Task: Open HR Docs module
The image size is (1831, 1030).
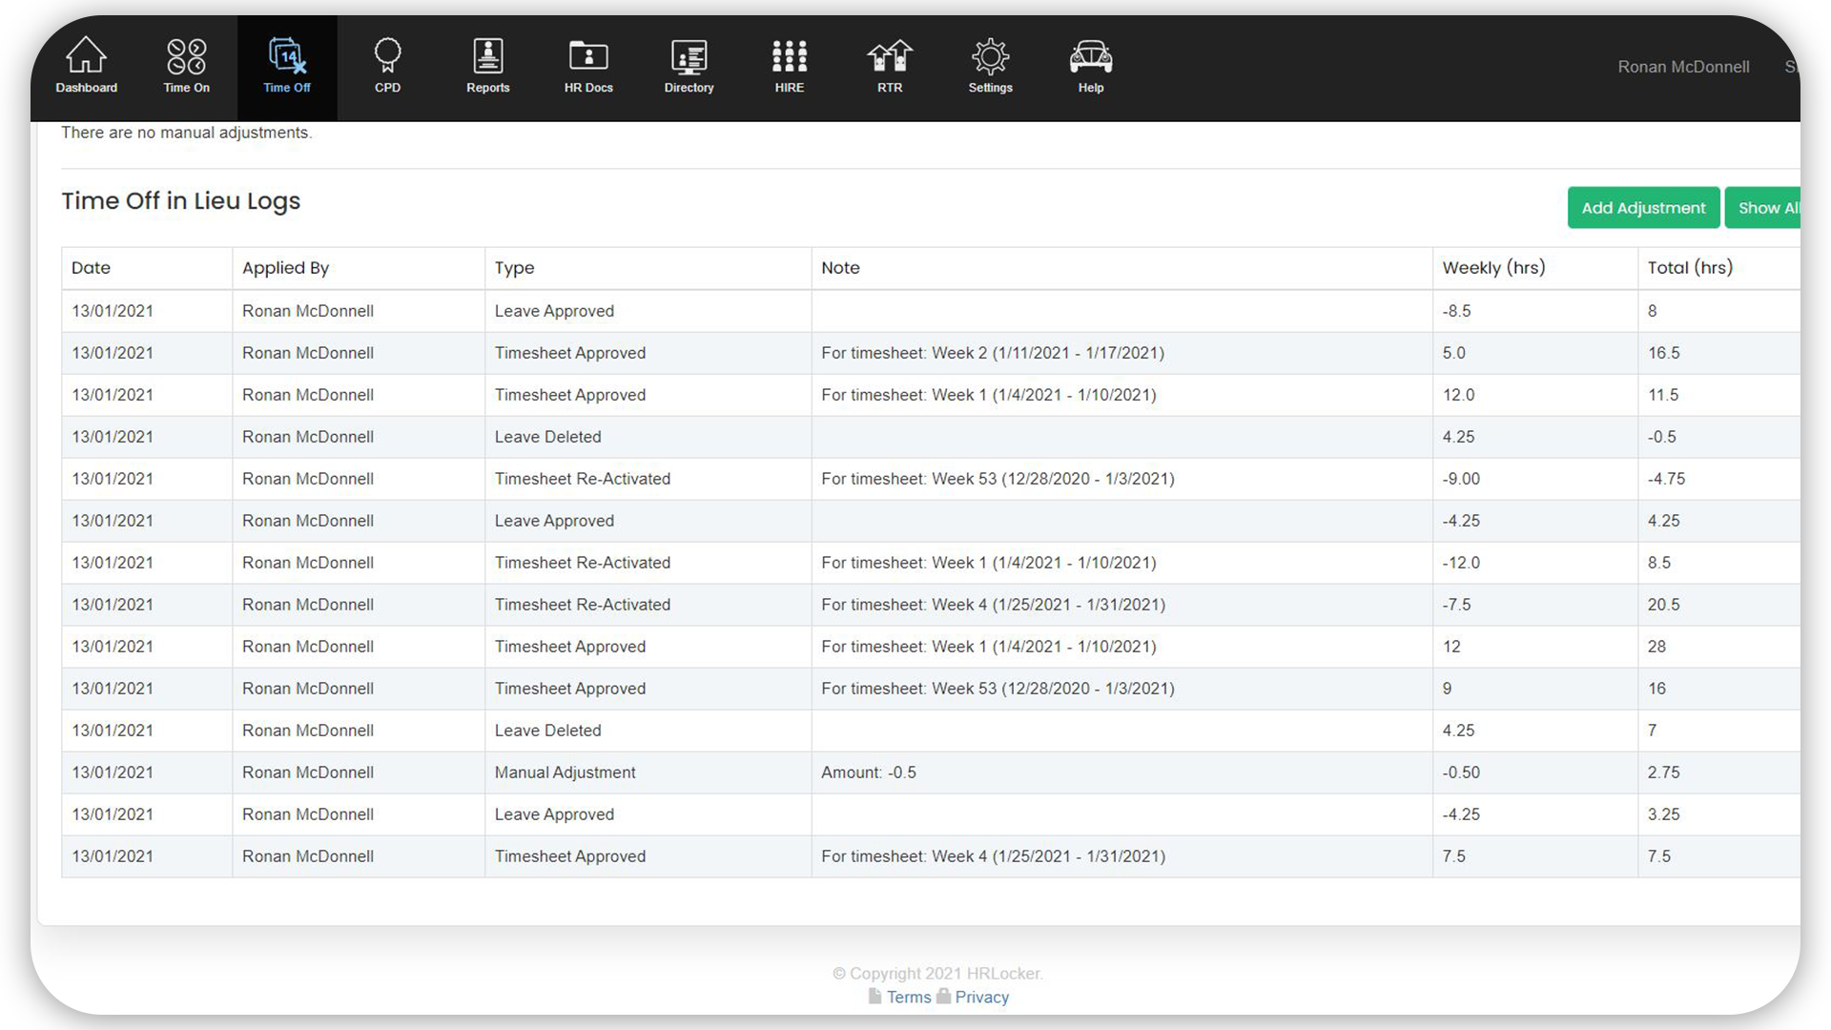Action: point(588,66)
